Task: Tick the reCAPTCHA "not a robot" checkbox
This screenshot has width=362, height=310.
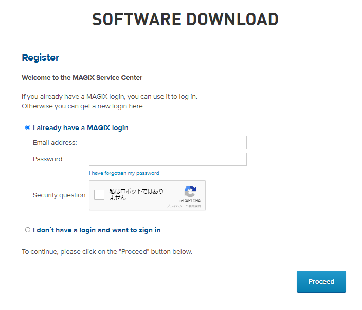Action: [x=99, y=195]
